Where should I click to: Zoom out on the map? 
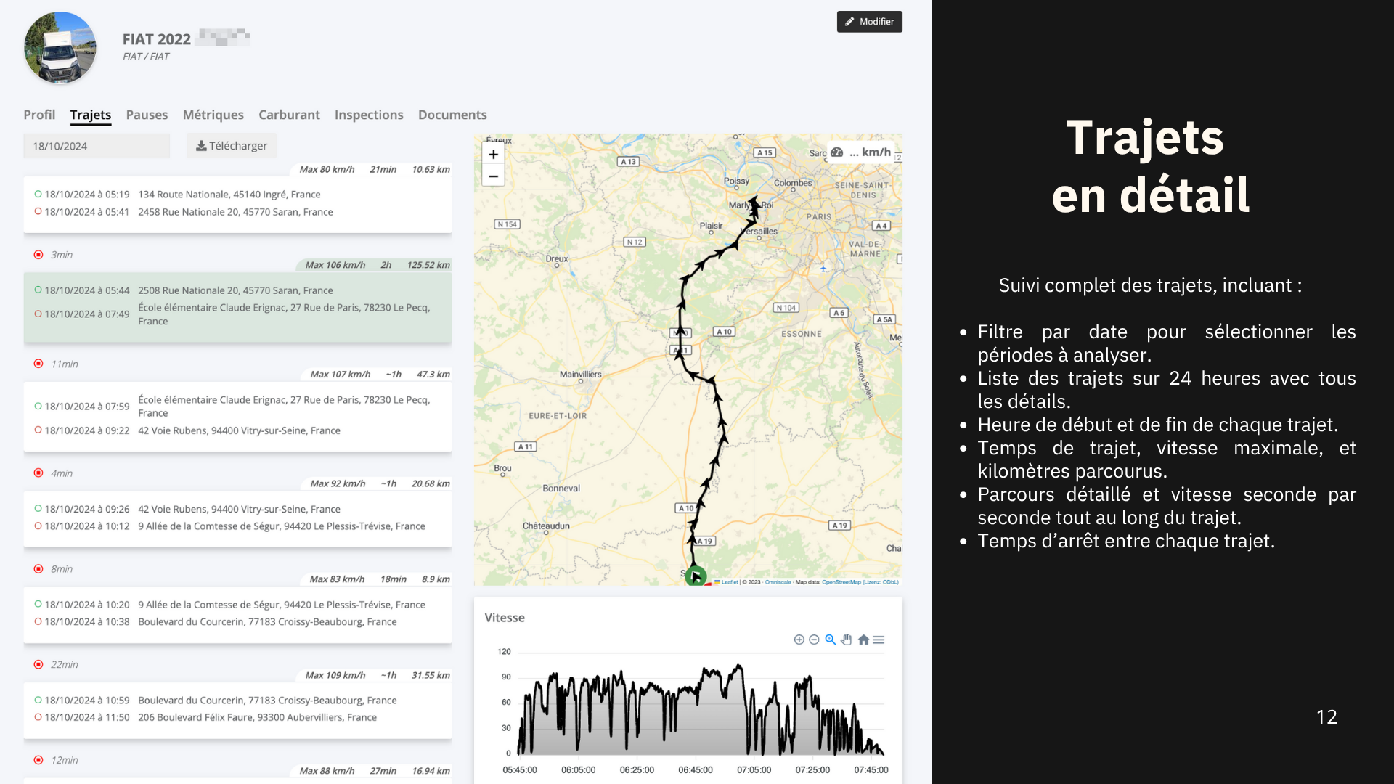(x=493, y=176)
